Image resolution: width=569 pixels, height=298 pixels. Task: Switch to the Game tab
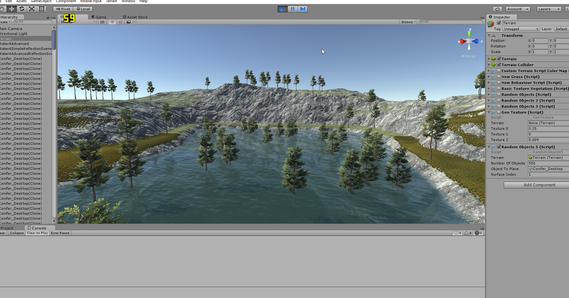(x=99, y=17)
